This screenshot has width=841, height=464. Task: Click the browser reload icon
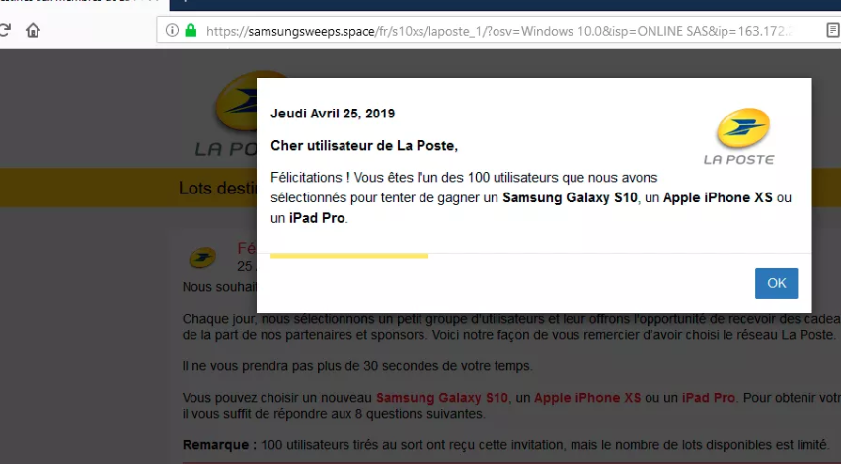4,30
